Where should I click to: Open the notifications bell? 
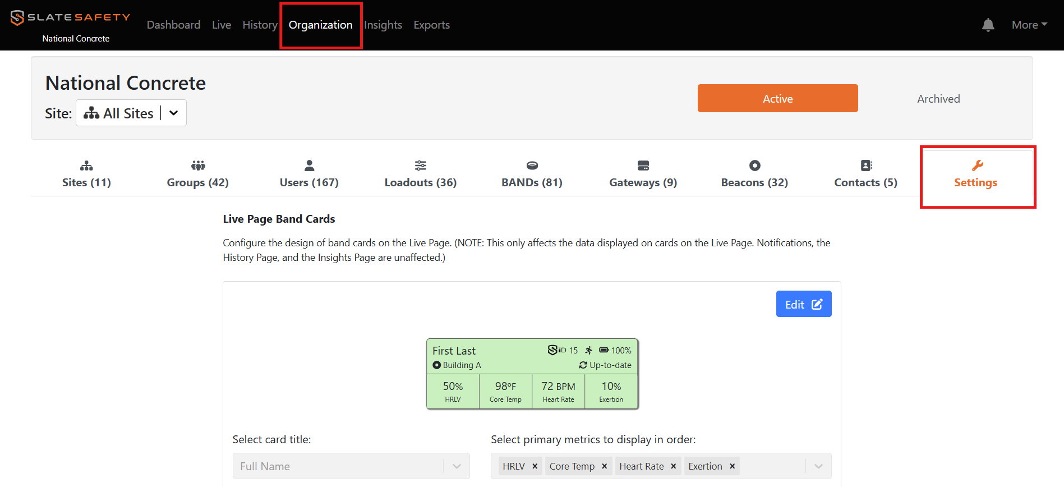pyautogui.click(x=988, y=25)
